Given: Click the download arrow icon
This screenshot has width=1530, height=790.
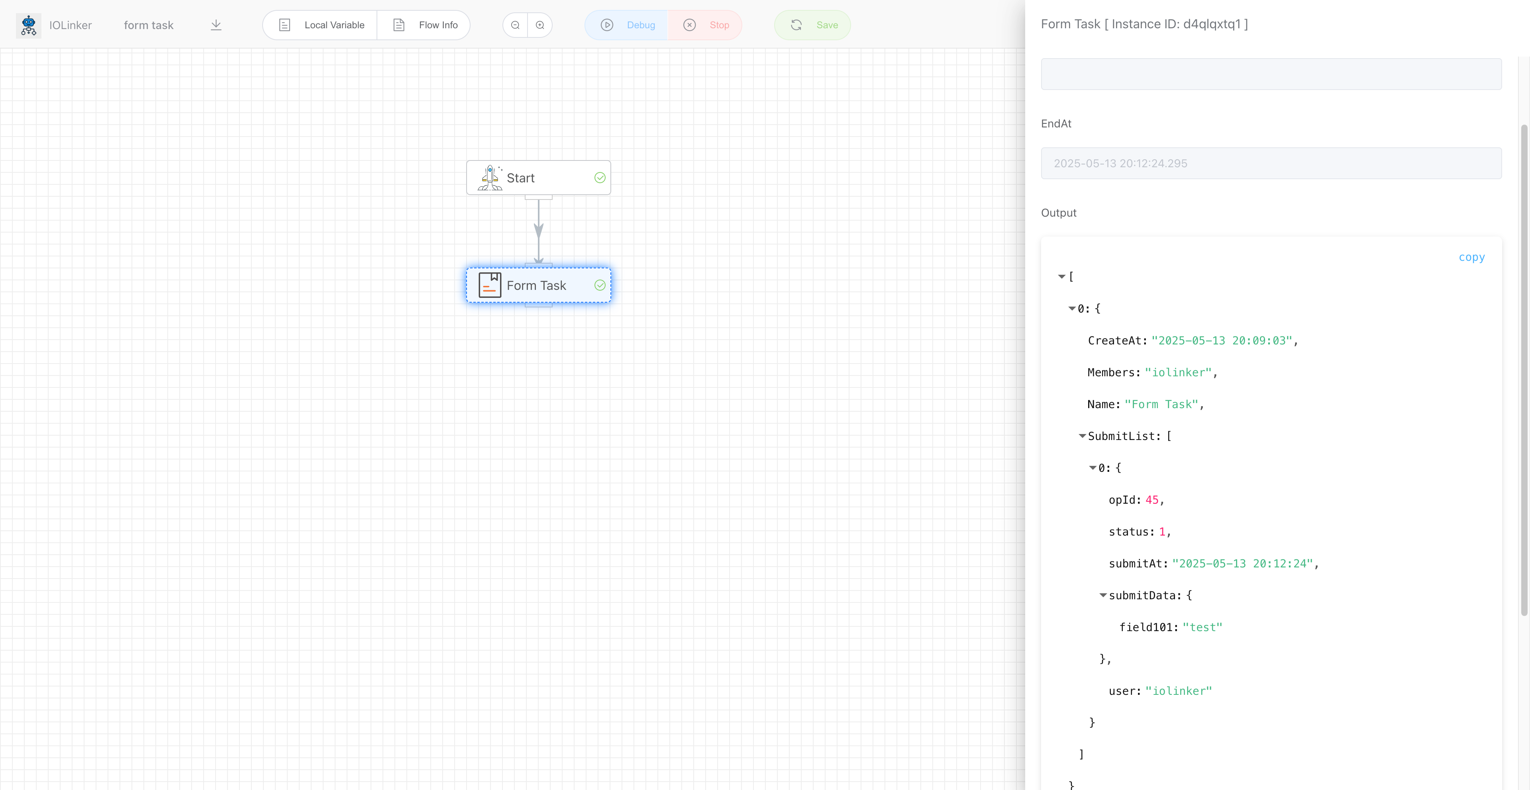Looking at the screenshot, I should pos(216,25).
